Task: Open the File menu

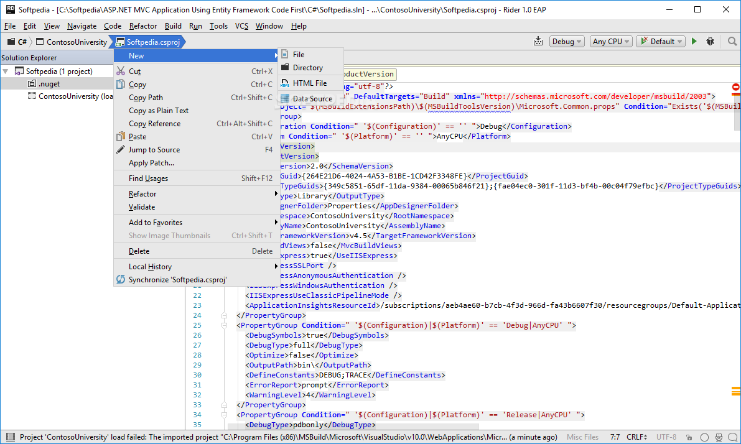Action: point(10,26)
